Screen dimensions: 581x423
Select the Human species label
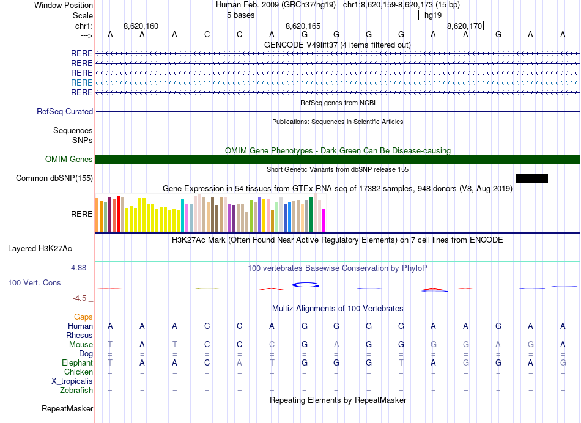(80, 326)
